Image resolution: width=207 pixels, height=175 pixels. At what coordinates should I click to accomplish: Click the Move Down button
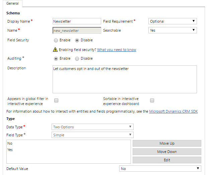pos(167,152)
